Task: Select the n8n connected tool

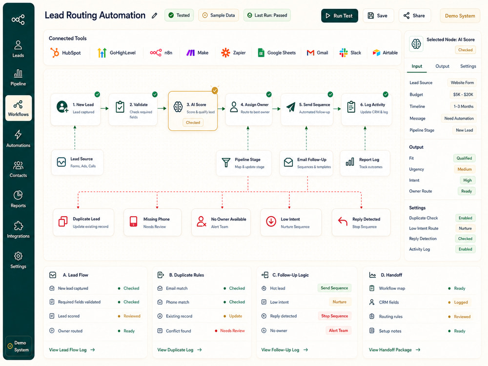Action: point(161,53)
